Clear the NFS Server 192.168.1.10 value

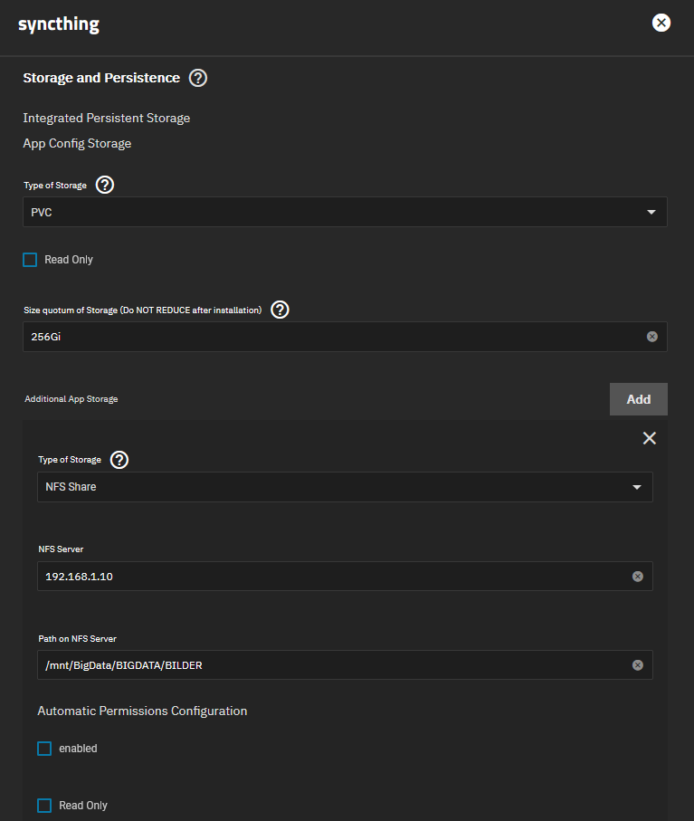(638, 577)
